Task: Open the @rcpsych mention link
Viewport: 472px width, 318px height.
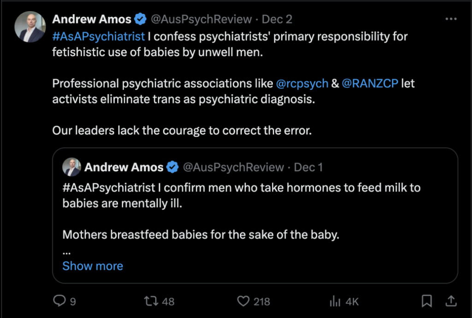Action: 302,84
